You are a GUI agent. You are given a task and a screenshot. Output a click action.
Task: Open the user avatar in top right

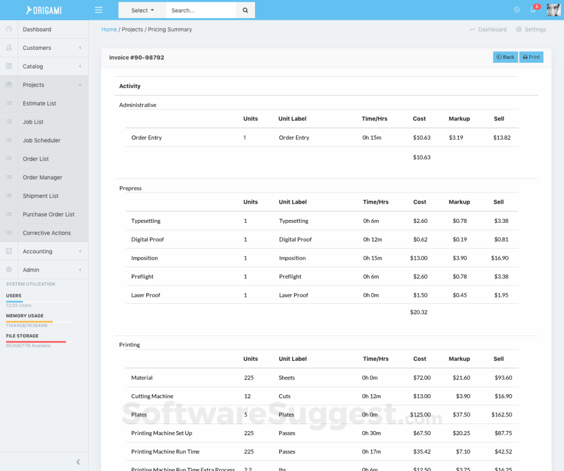tap(553, 9)
